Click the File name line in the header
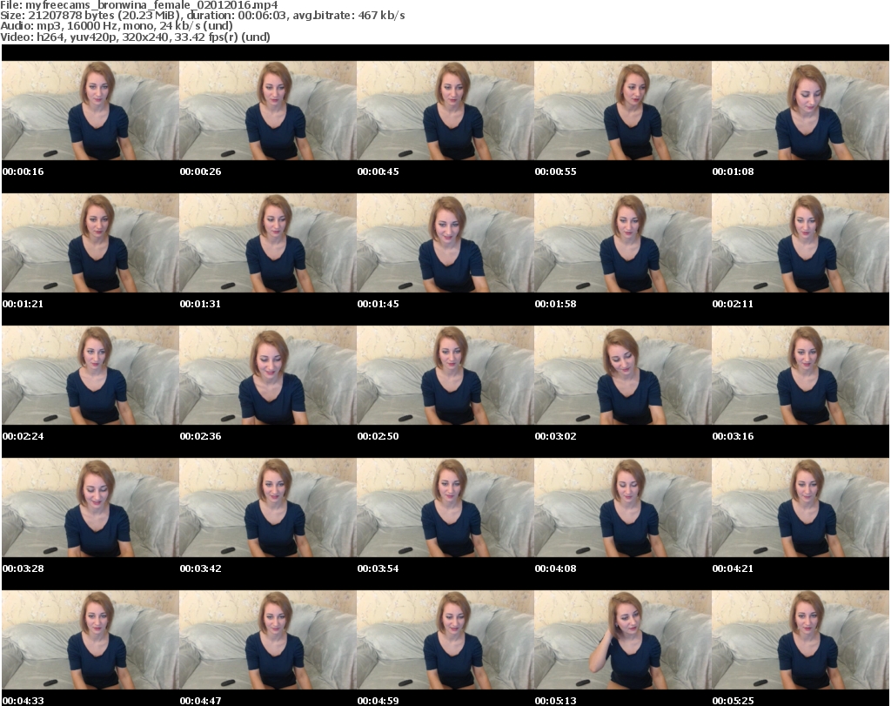Image resolution: width=891 pixels, height=706 pixels. coord(139,4)
